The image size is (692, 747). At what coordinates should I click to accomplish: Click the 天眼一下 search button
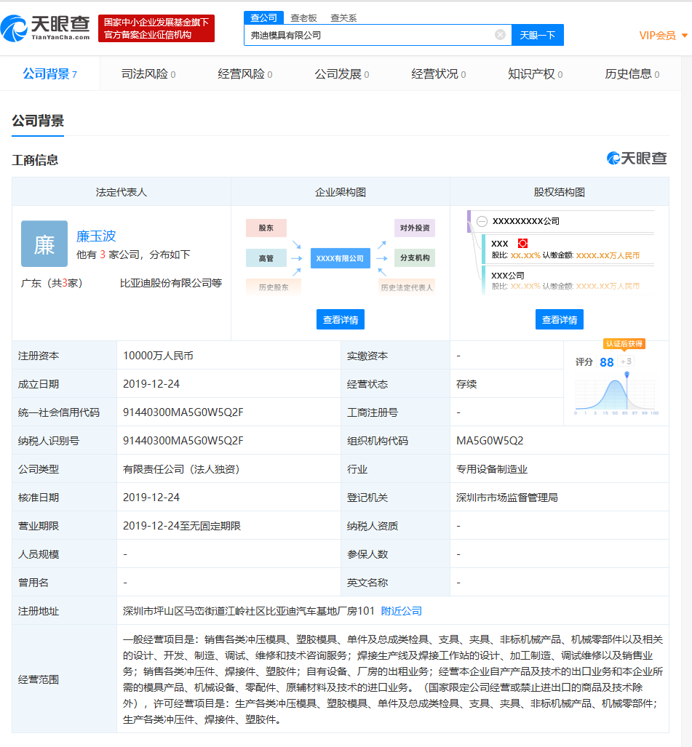point(538,35)
